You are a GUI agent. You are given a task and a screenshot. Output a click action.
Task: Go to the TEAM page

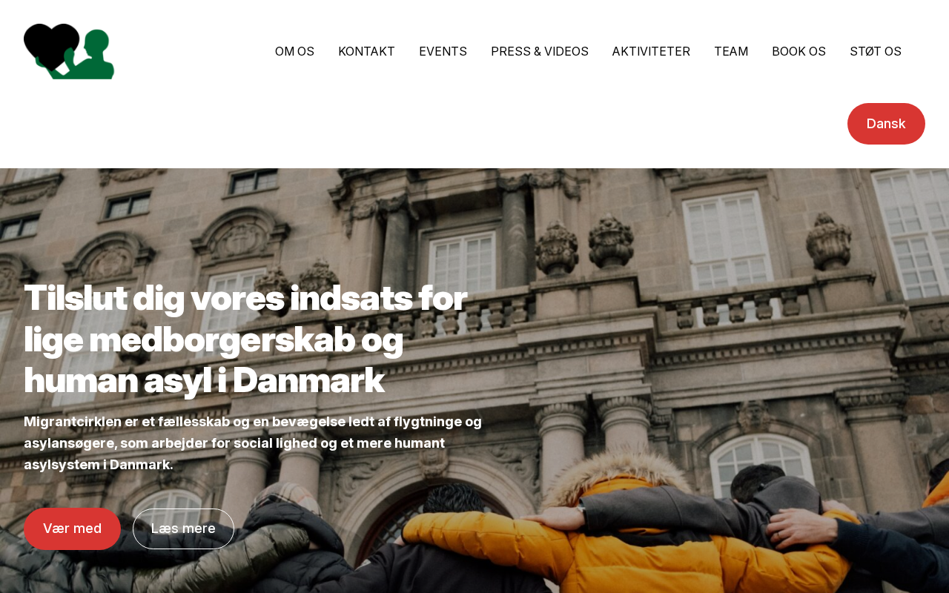pyautogui.click(x=731, y=51)
